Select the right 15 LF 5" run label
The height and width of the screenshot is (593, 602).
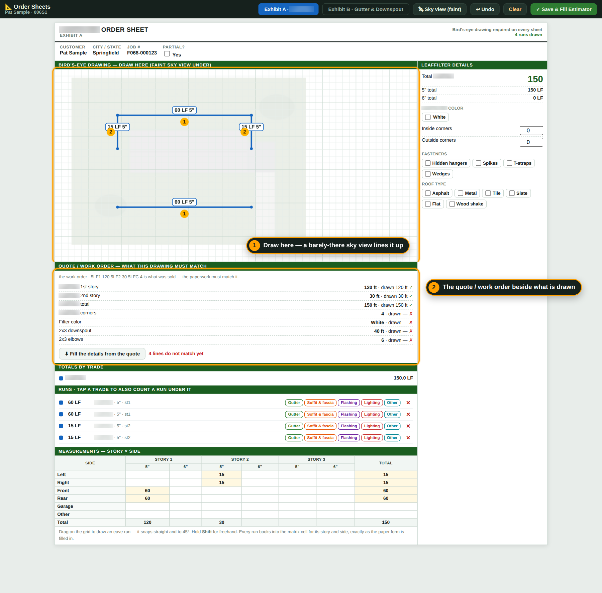click(251, 127)
